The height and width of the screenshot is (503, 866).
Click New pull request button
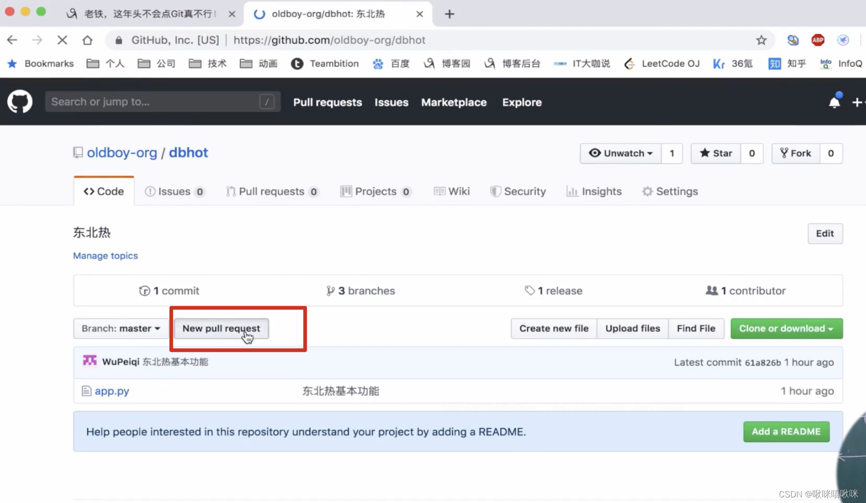point(221,328)
